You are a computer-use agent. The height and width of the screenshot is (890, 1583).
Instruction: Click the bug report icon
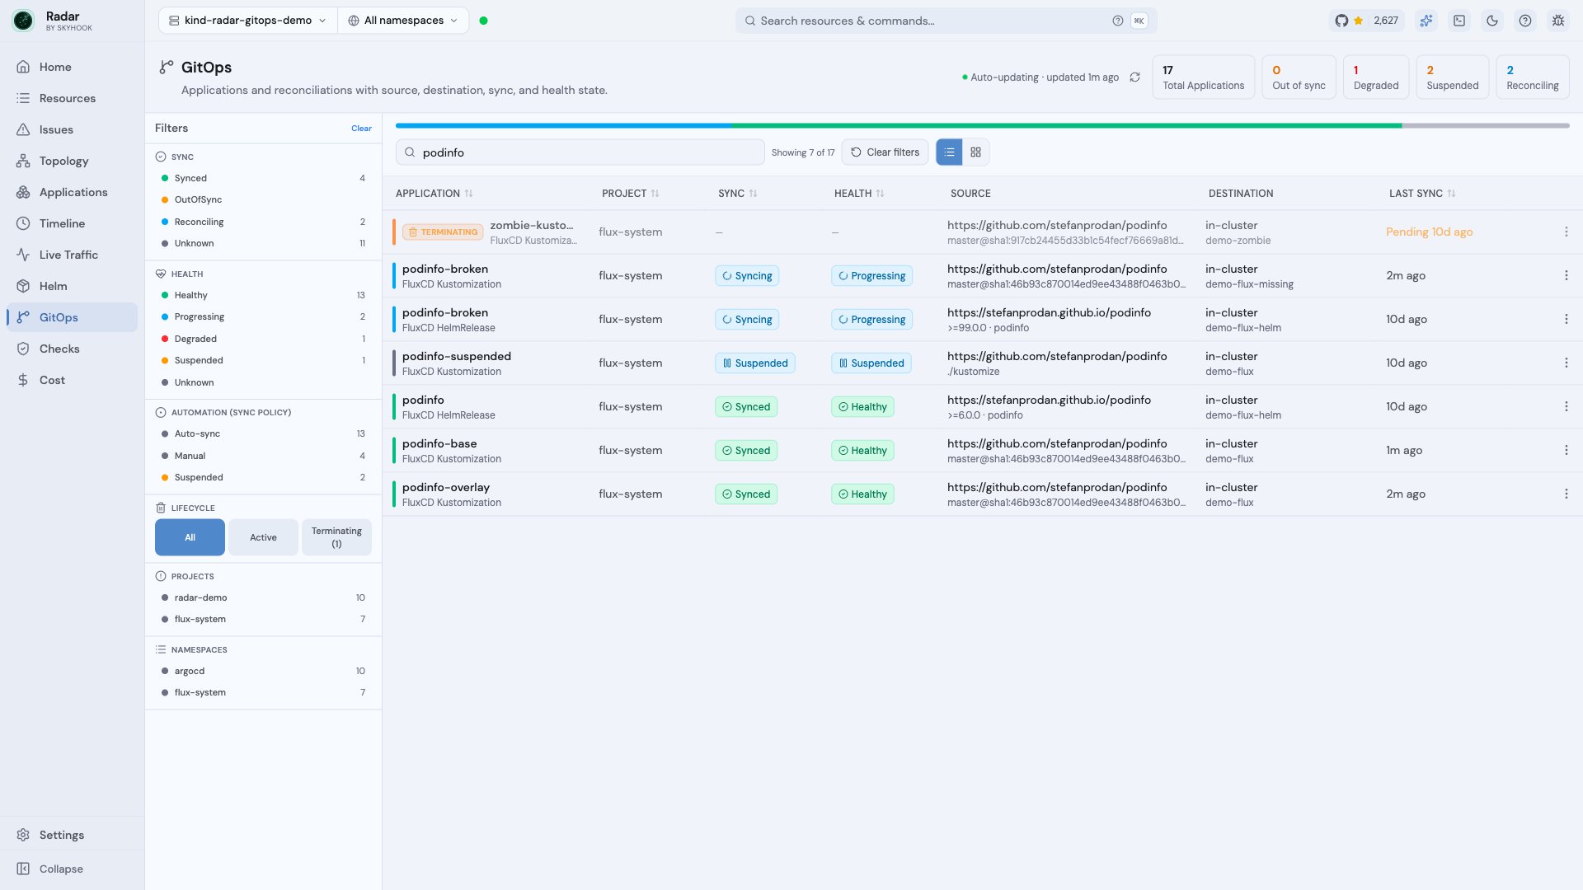tap(1558, 21)
